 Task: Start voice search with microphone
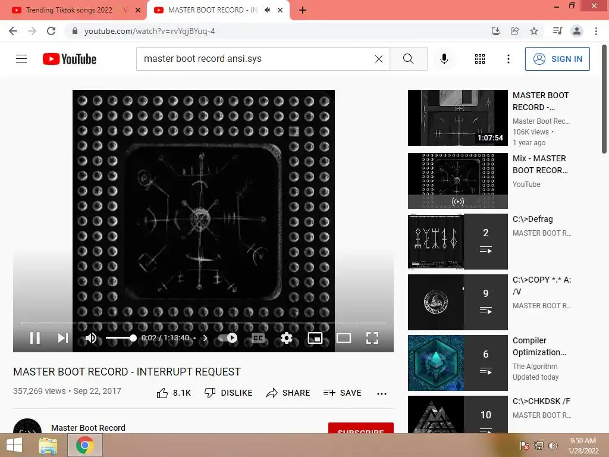click(x=444, y=59)
